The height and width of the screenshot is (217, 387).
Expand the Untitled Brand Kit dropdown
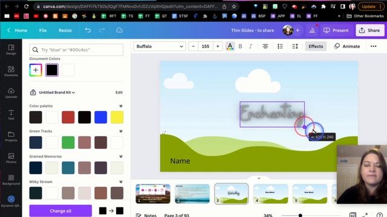point(56,92)
